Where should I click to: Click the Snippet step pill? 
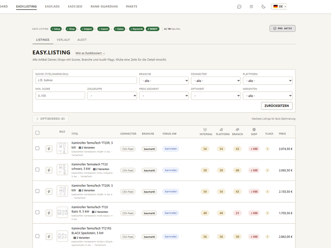click(87, 29)
